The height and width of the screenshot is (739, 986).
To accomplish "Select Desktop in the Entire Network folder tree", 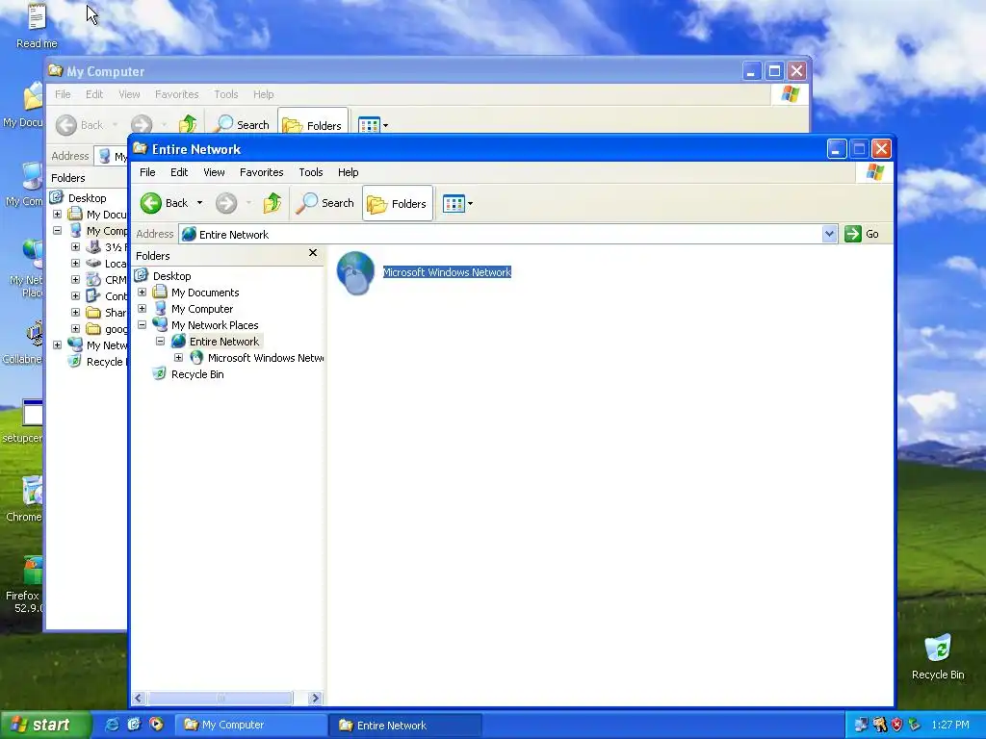I will click(171, 276).
